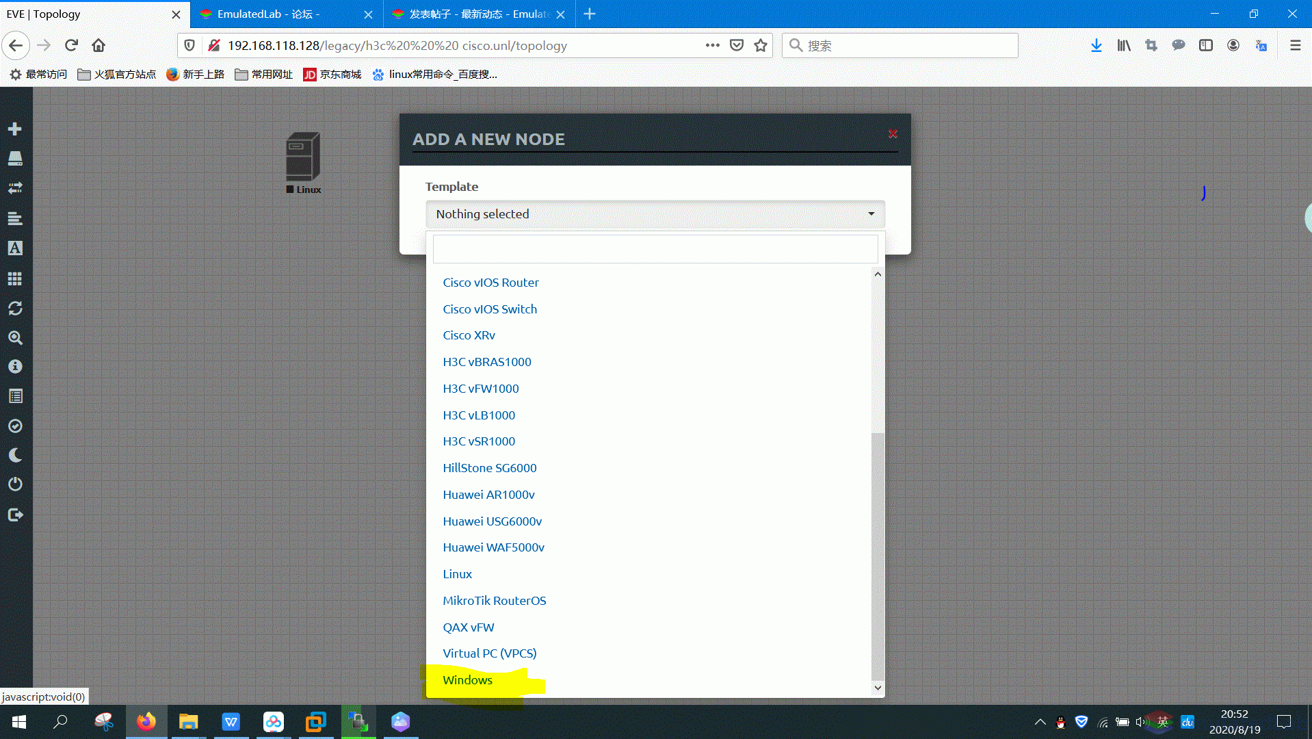
Task: Select Huawei AR1000v from the list
Action: [488, 495]
